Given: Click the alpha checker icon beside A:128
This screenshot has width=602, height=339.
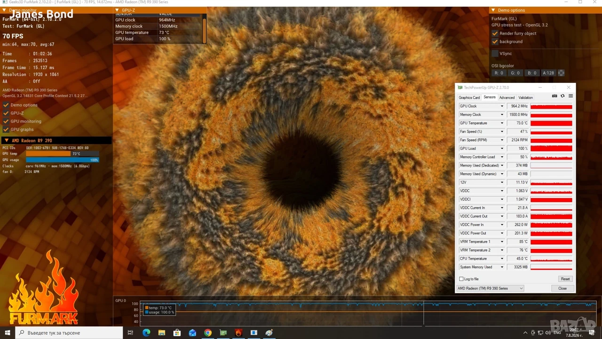Looking at the screenshot, I should 561,73.
